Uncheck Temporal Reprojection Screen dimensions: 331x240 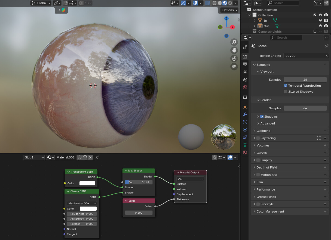pyautogui.click(x=286, y=86)
